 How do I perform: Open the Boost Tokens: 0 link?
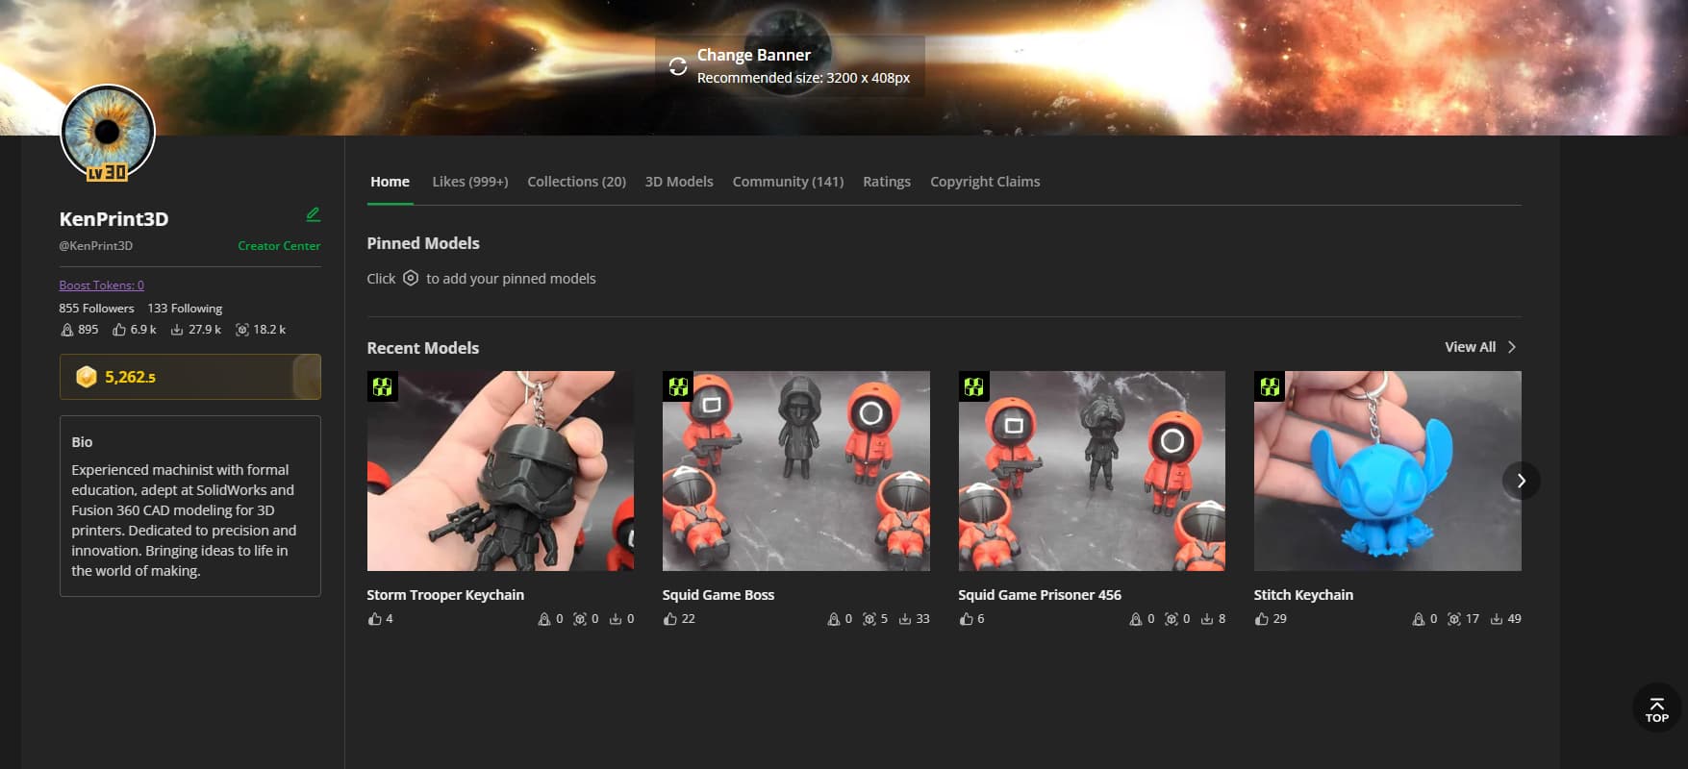point(101,285)
